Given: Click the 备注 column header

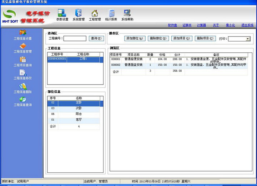Looking at the screenshot, I should tap(216, 55).
